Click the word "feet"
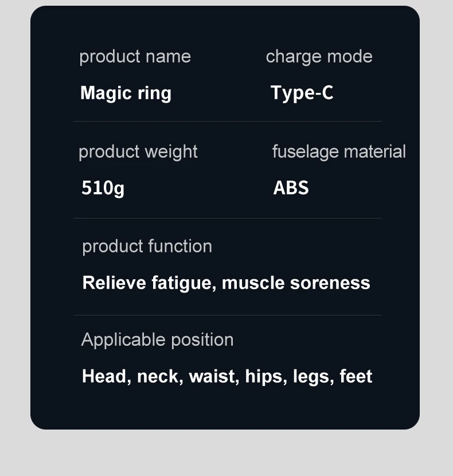The height and width of the screenshot is (476, 453). tap(356, 377)
